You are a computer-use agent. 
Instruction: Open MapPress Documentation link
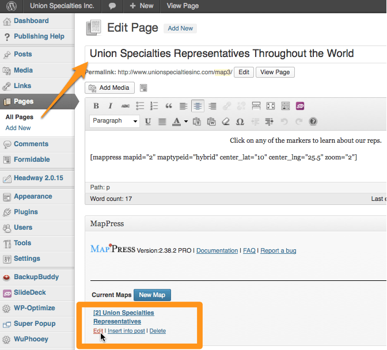(217, 250)
